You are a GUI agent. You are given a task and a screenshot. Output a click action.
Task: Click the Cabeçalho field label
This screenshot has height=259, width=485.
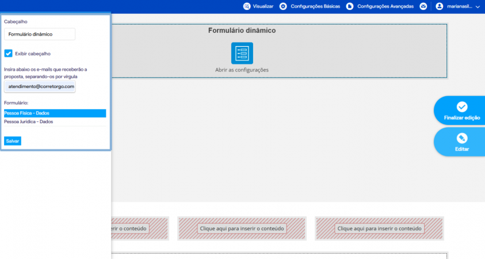(x=16, y=22)
